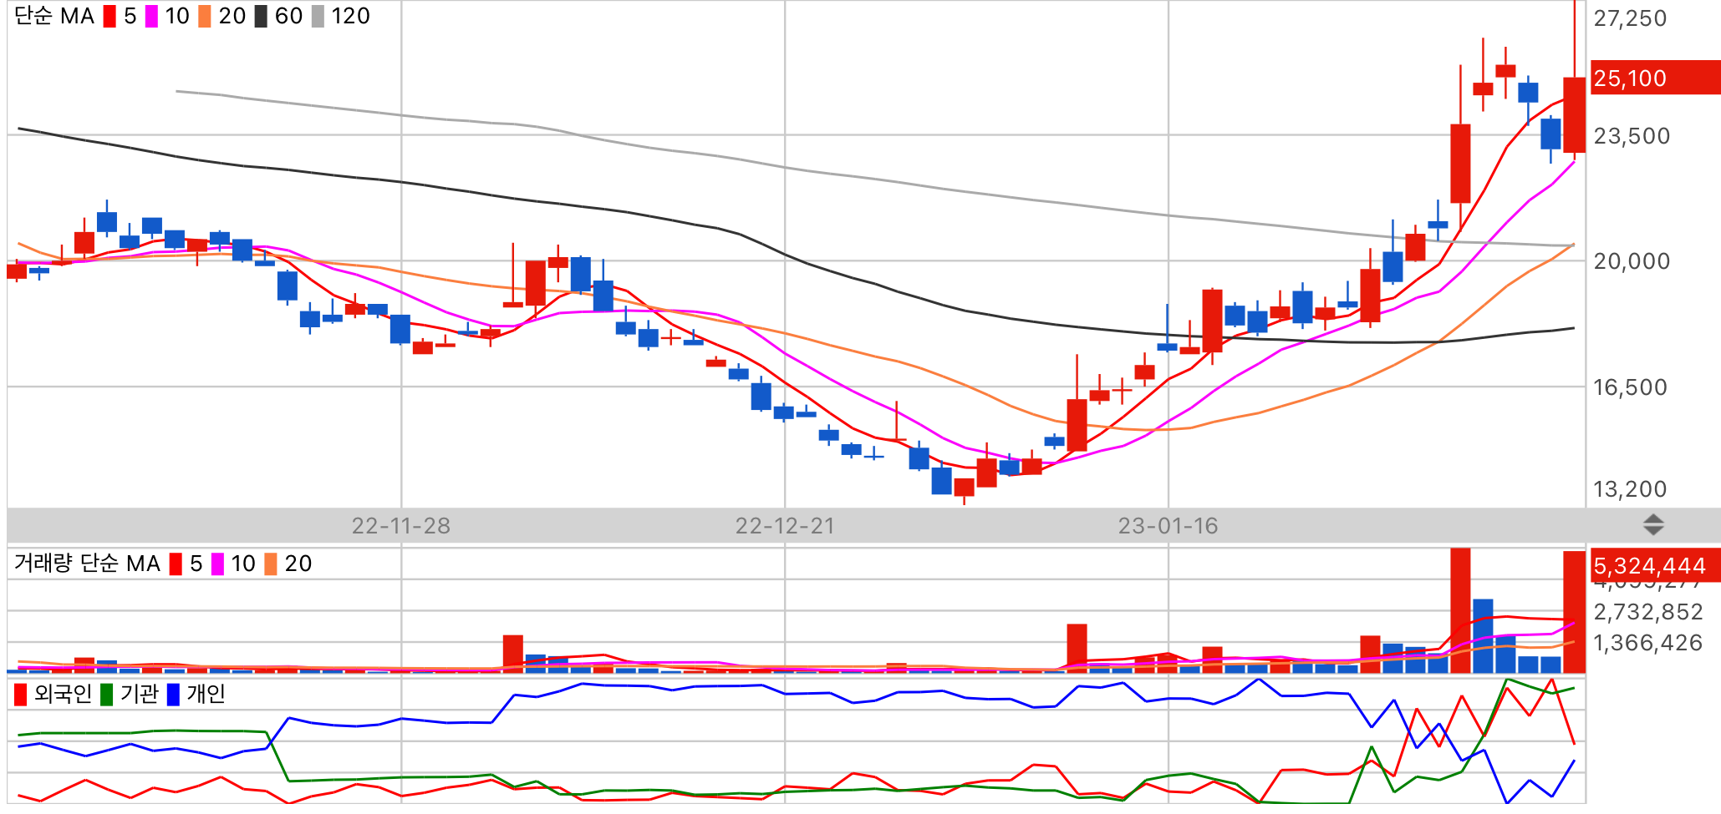Click the blue 개인 legend swatch

(x=173, y=695)
